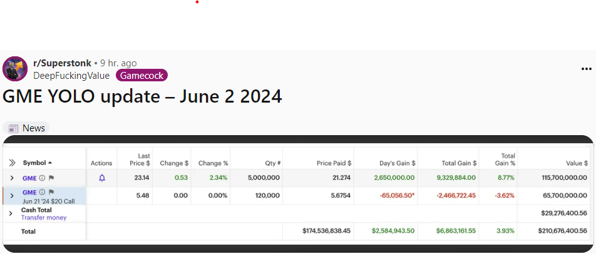Click call option value 65,700,000.00

[566, 196]
